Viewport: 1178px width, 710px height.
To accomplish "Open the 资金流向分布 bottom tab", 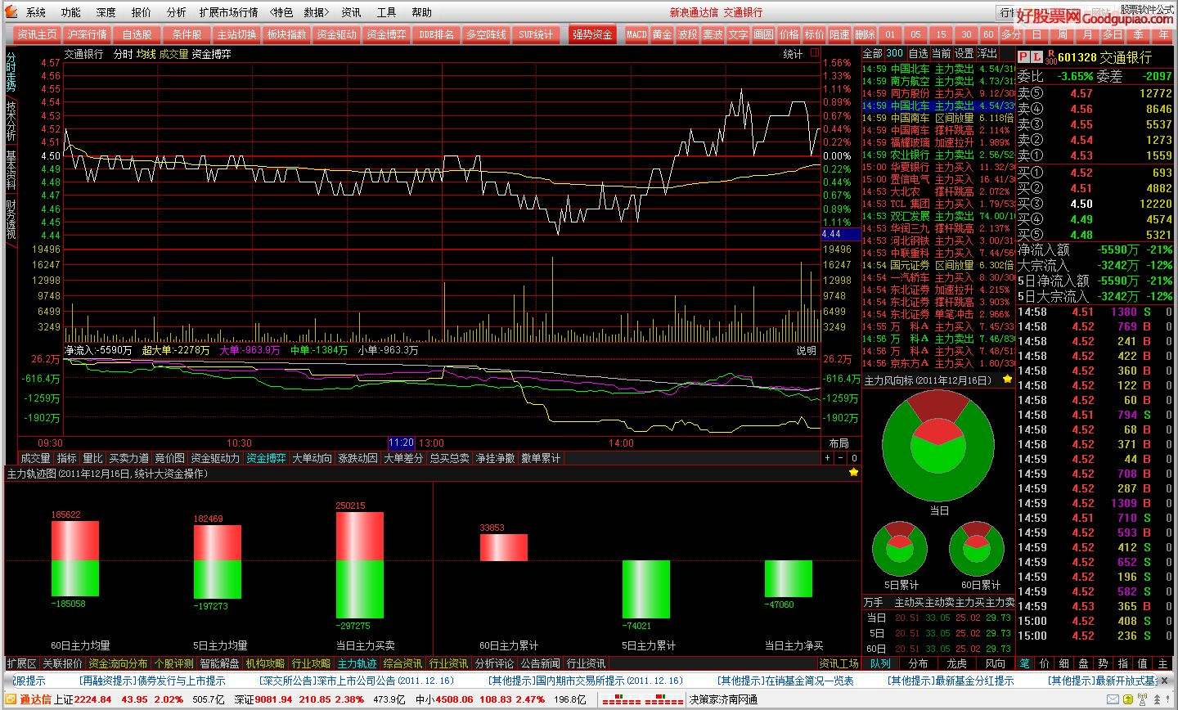I will click(x=119, y=663).
